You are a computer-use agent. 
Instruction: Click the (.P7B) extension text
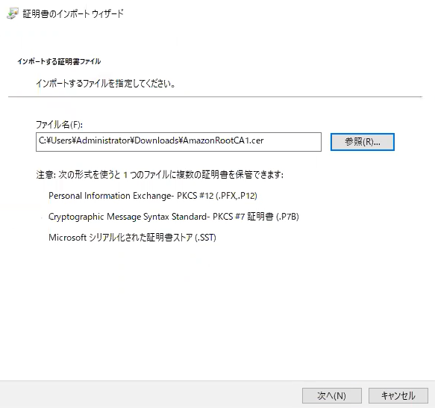[288, 217]
